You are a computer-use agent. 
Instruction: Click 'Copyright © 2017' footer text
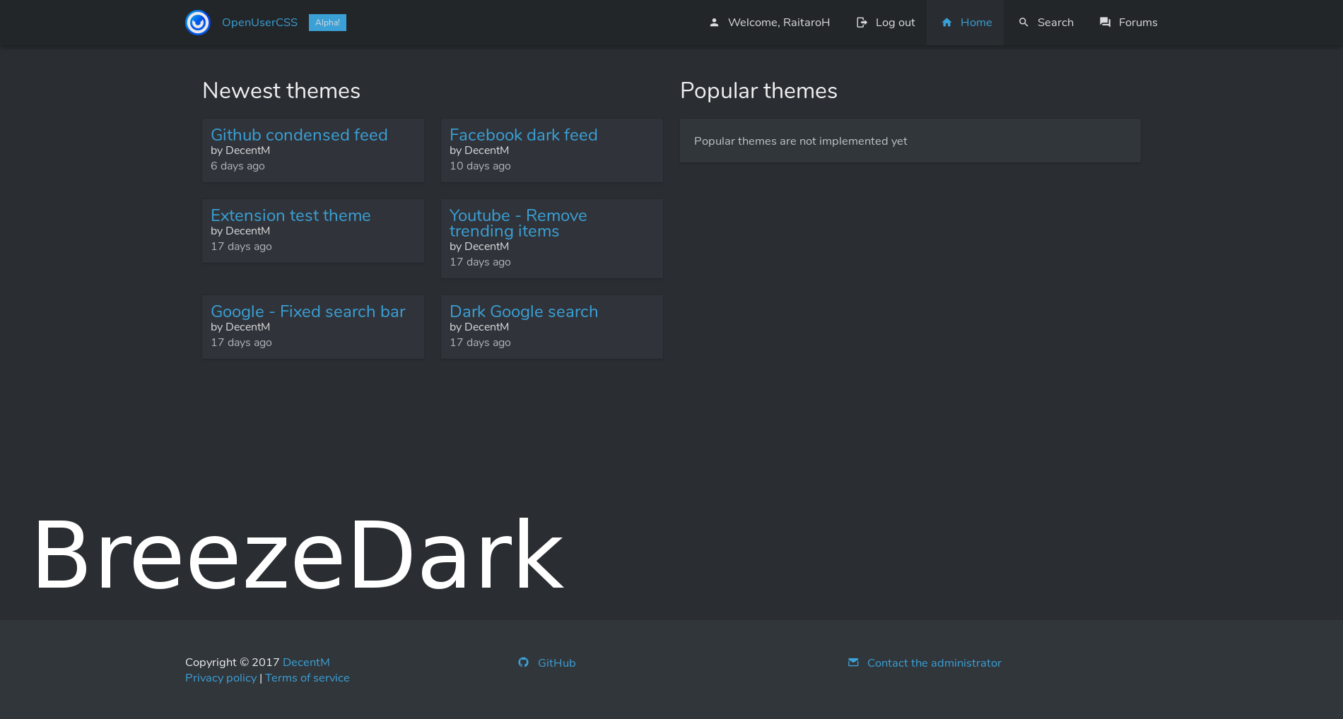click(233, 662)
